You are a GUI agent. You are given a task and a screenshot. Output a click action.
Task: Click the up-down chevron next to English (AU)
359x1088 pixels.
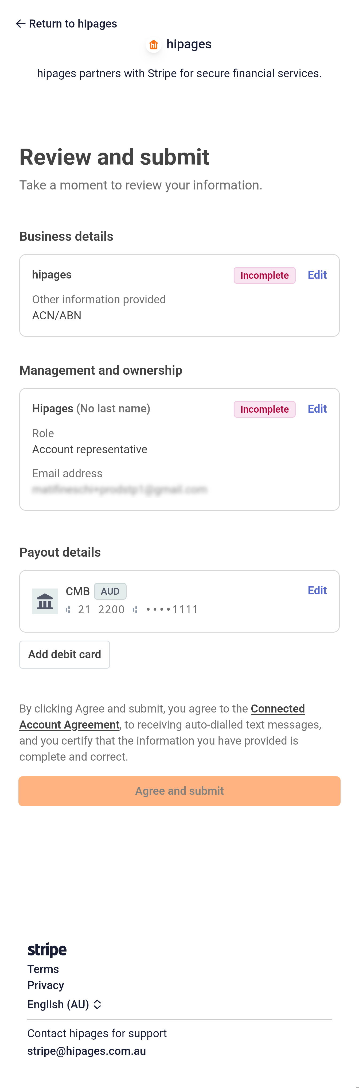click(97, 1004)
